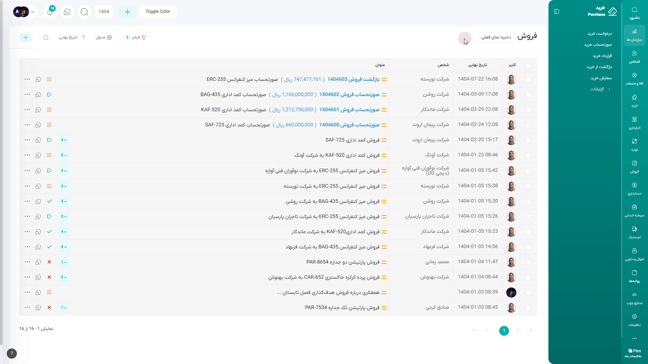Click the search magnifier in top bar
Screen dimensions: 648x364
tap(84, 12)
